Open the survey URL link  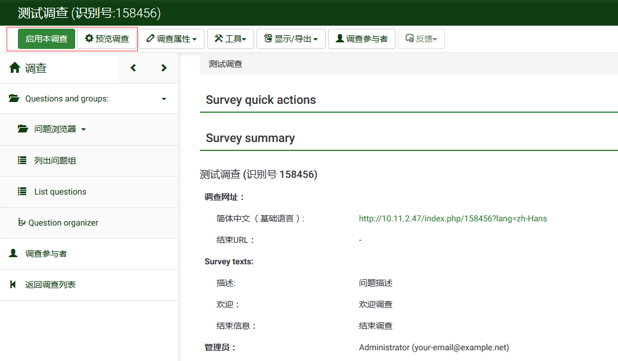pyautogui.click(x=453, y=218)
